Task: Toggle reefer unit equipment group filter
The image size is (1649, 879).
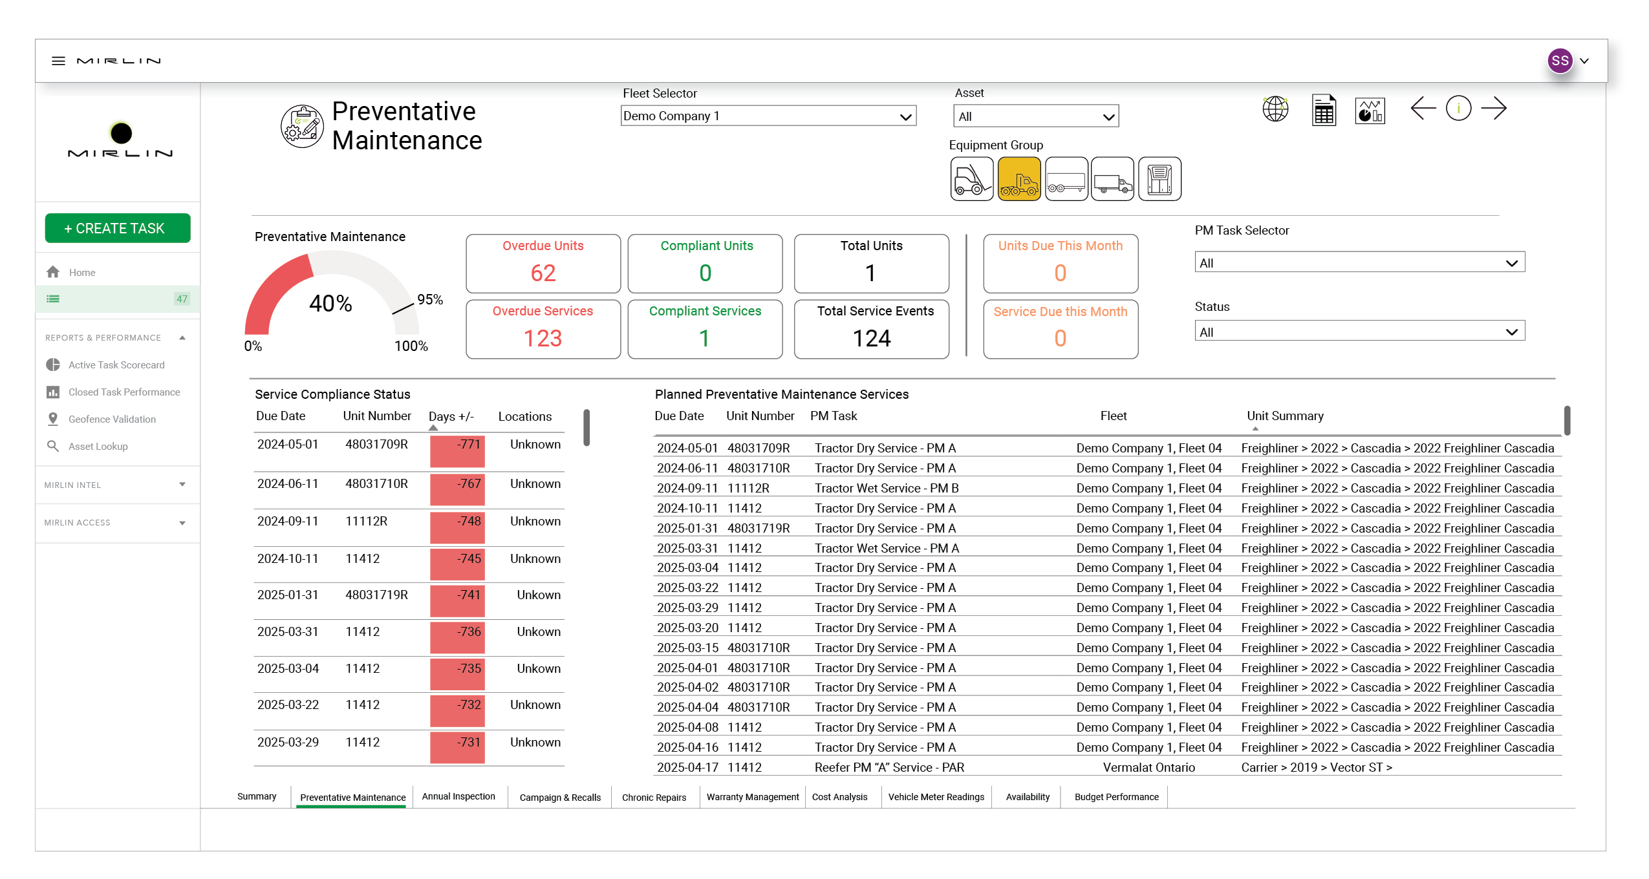Action: point(1159,179)
